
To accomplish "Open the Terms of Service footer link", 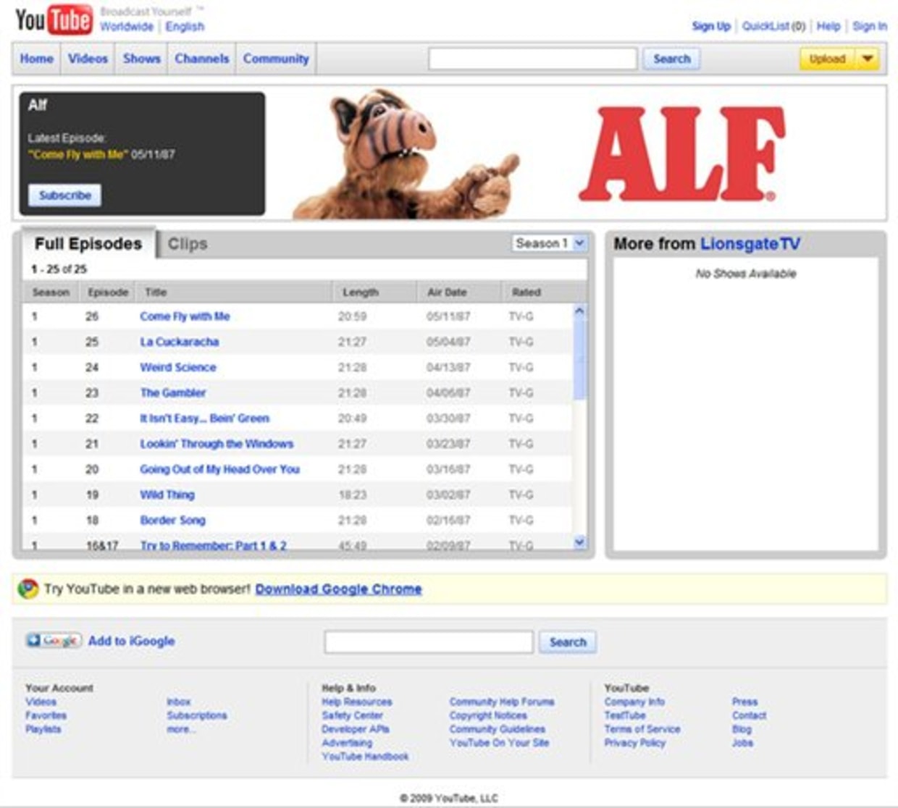I will coord(642,729).
